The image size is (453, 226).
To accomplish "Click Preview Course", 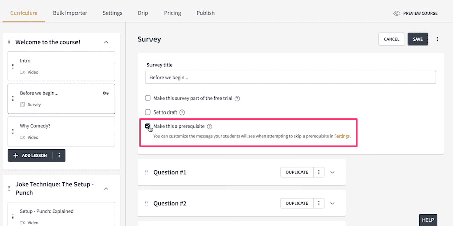I will tap(415, 13).
